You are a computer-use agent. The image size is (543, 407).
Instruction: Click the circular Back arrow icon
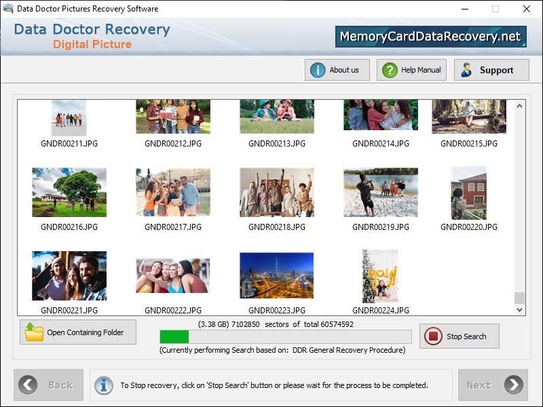click(x=27, y=385)
